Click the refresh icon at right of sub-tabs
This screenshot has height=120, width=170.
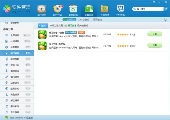165,20
